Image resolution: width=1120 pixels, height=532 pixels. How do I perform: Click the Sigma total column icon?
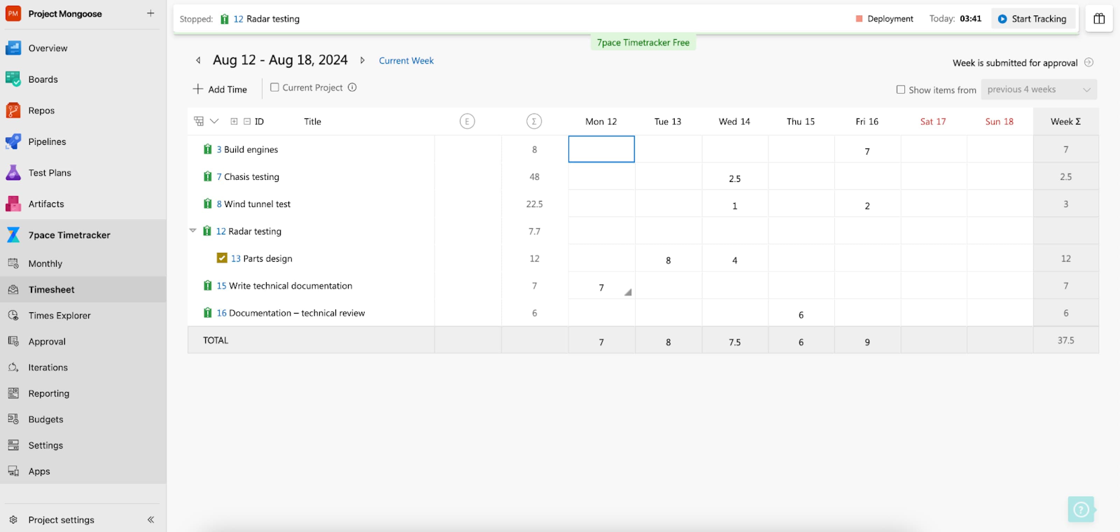click(x=534, y=121)
